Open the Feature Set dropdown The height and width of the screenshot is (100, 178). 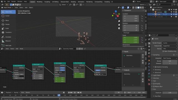[x=170, y=46]
